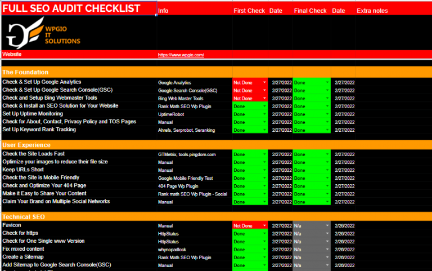Screen dimensions: 432x271
Task: Click the Info column header
Action: coord(163,11)
